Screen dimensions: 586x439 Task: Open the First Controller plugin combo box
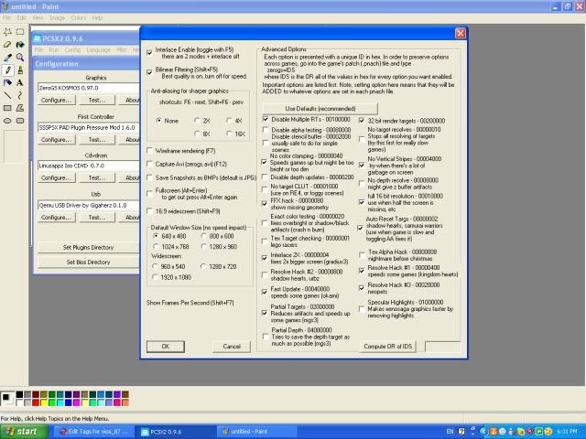click(88, 127)
